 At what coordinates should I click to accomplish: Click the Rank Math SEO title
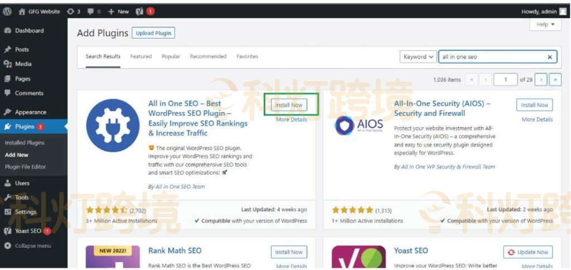point(175,250)
